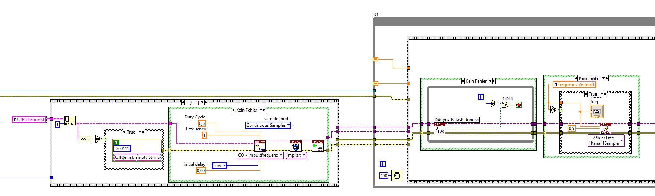Open the Implizit polymorphic selector
Viewport: 655px width, 196px height.
coord(296,155)
